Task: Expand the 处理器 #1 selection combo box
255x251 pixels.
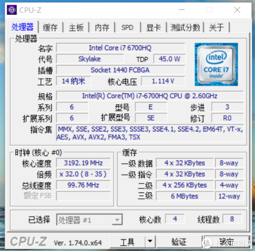Action: [89, 220]
